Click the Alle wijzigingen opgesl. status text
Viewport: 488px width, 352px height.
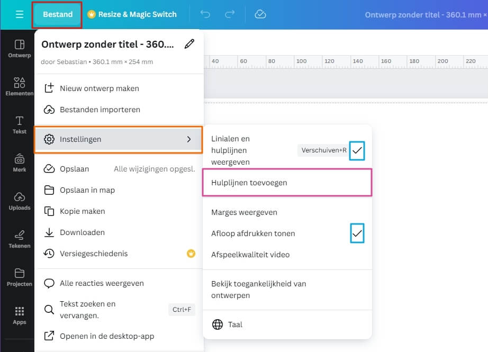coord(155,169)
